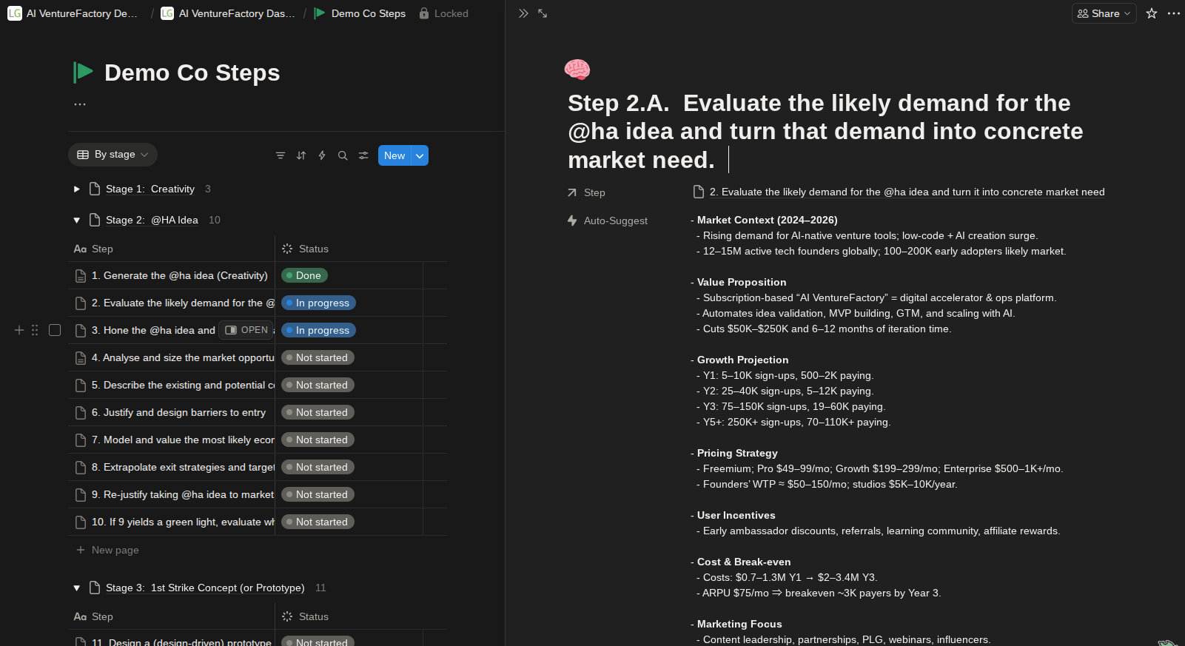1185x646 pixels.
Task: Click the filter icon in database toolbar
Action: click(x=281, y=155)
